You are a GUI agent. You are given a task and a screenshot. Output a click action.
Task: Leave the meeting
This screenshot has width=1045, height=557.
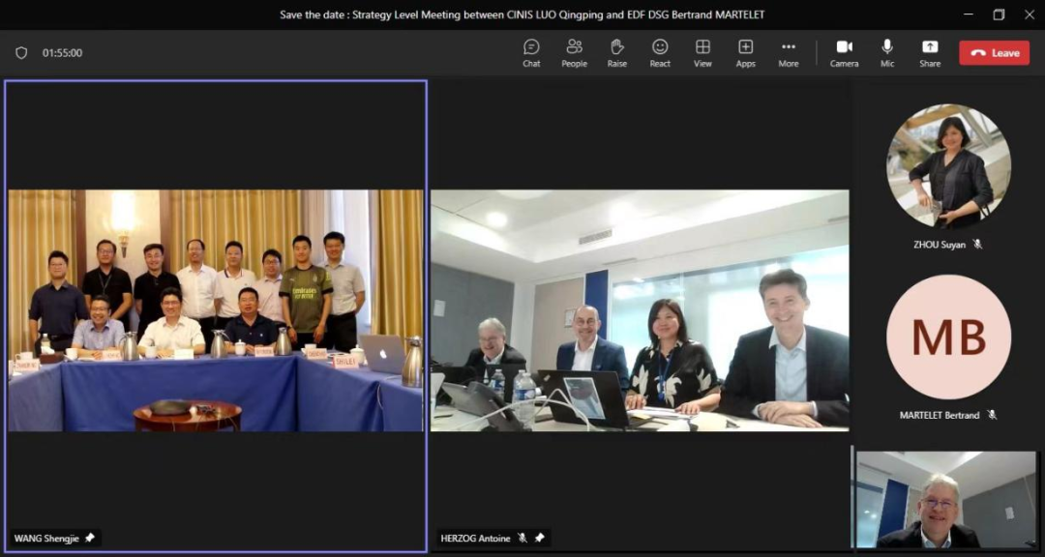[x=994, y=53]
